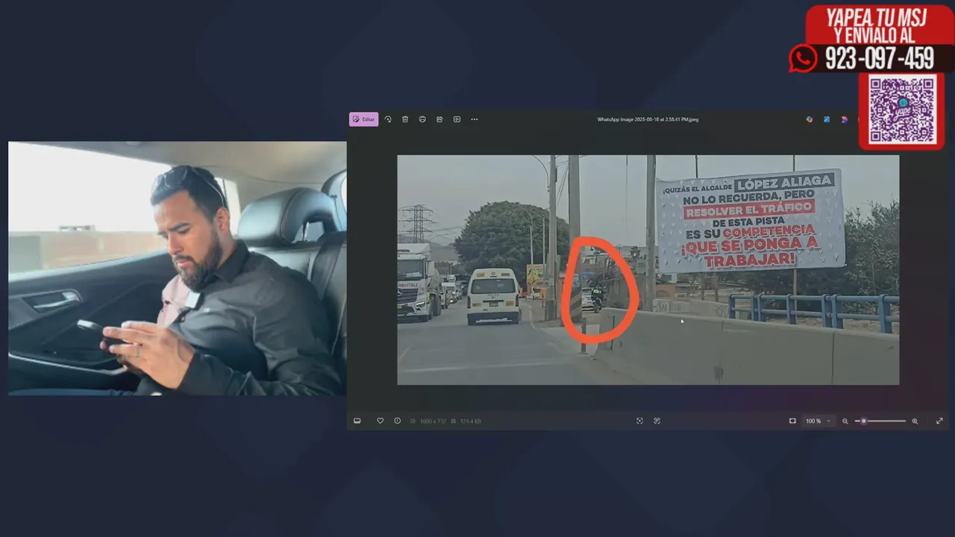Screen dimensions: 955x537
Task: Click the 923-097-459 phone number
Action: [879, 58]
